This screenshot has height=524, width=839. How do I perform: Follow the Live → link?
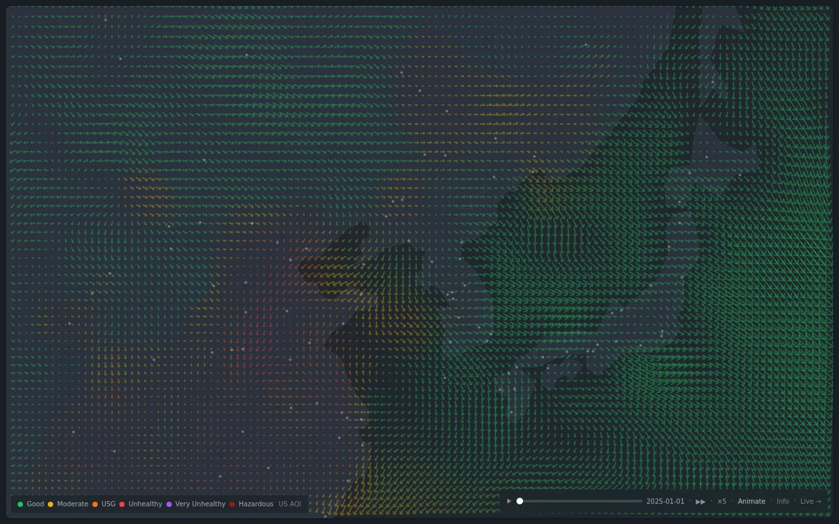(x=811, y=502)
